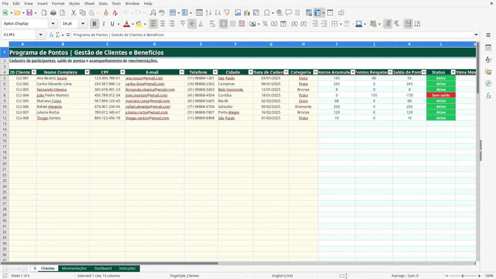The image size is (496, 279).
Task: Open the sidebar Properties panel
Action: 488,48
